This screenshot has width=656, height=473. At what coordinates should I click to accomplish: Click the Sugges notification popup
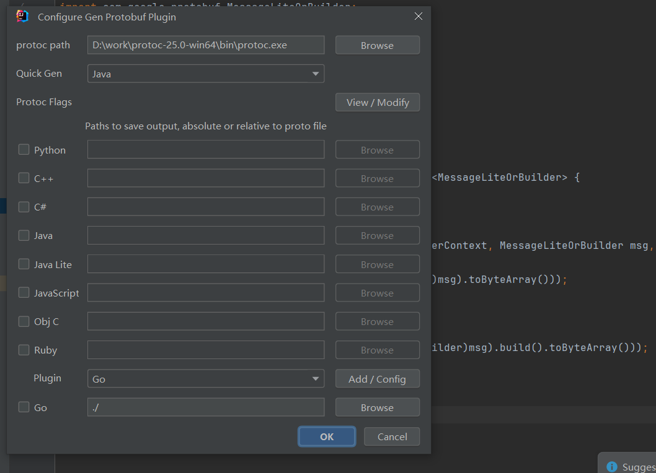click(x=627, y=463)
